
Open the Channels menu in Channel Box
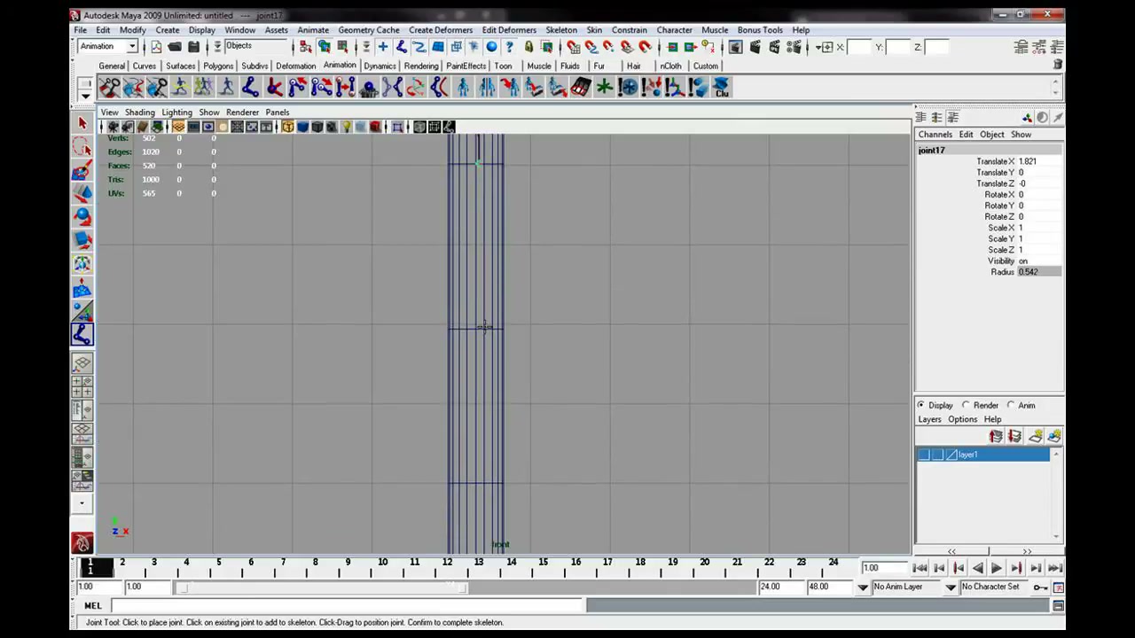(x=935, y=135)
